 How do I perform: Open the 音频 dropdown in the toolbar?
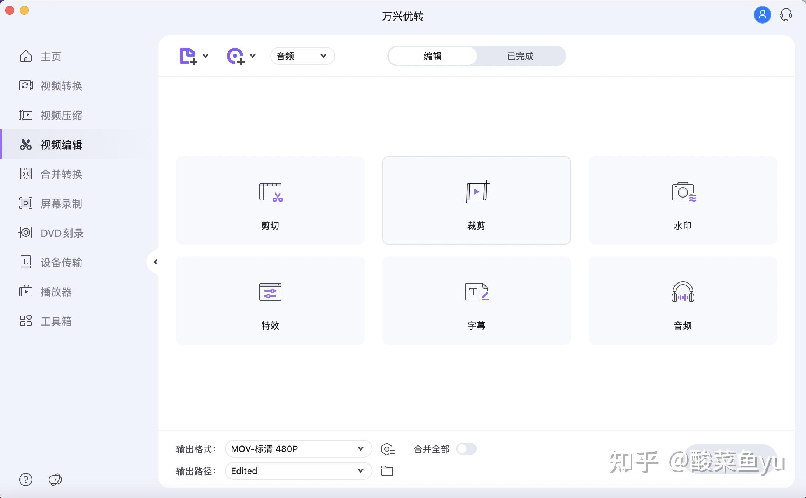(x=302, y=56)
